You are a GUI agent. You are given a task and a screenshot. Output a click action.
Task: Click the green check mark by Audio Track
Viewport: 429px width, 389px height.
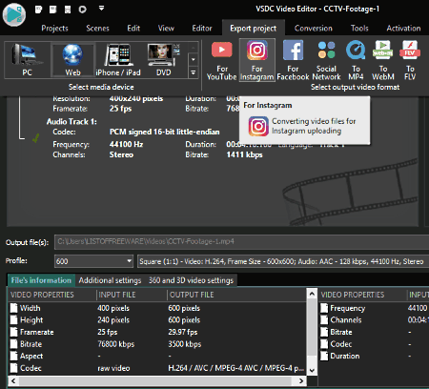[36, 138]
